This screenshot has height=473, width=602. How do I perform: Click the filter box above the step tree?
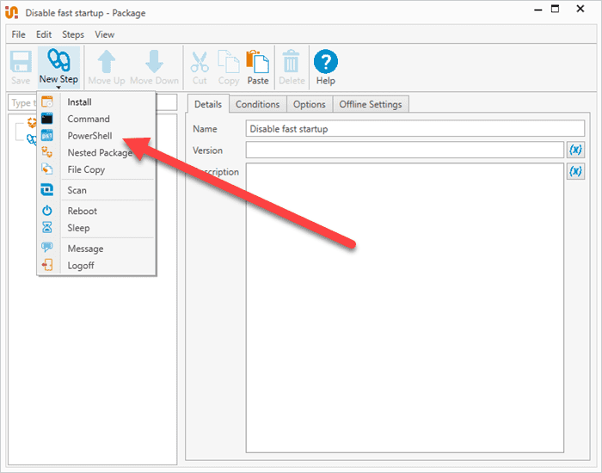click(x=92, y=102)
